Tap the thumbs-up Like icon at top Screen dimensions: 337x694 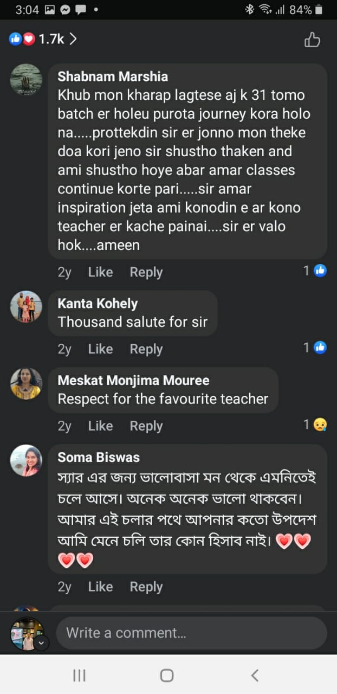(x=312, y=40)
